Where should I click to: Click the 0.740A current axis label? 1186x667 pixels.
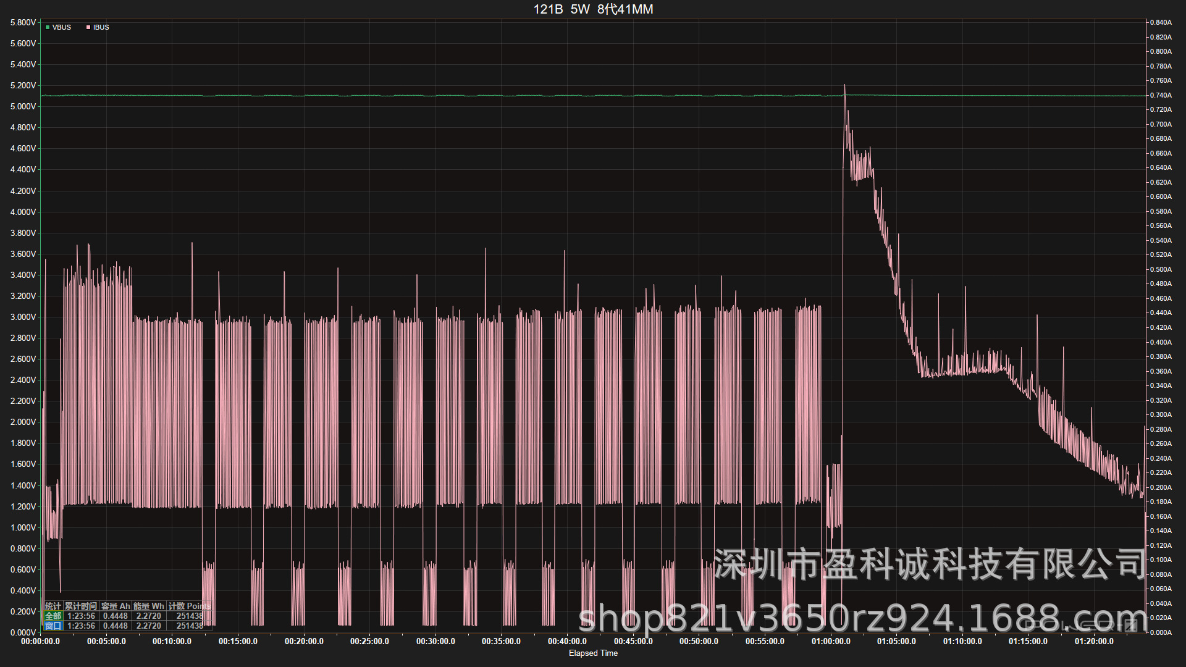(x=1161, y=95)
